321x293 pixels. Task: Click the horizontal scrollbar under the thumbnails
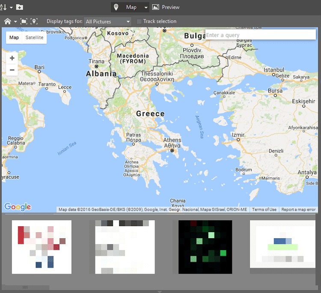pos(25,287)
